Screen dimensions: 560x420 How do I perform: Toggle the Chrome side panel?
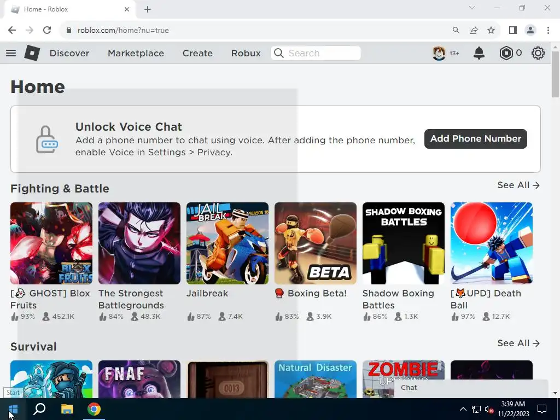[513, 31]
